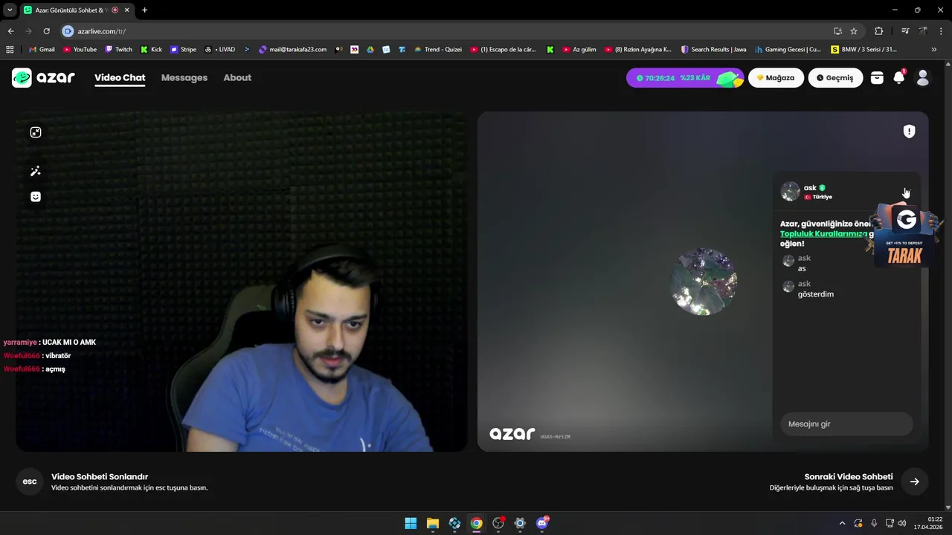The image size is (952, 535).
Task: Show hidden system tray icons
Action: (x=843, y=523)
